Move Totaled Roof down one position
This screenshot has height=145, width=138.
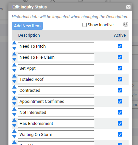coord(14,81)
